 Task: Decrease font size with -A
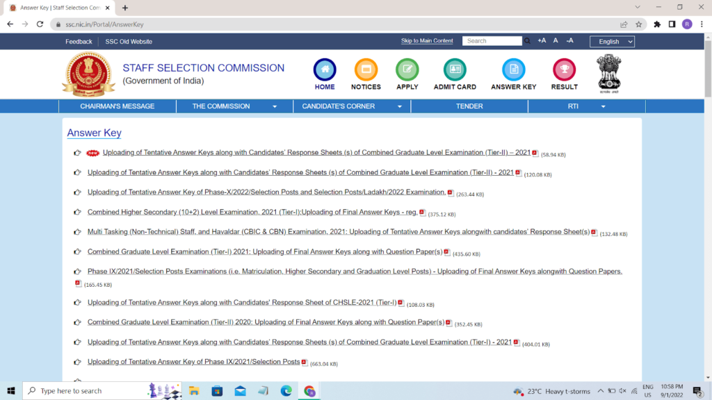point(569,41)
